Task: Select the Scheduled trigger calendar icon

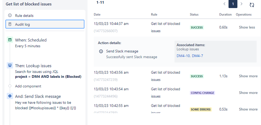Action: click(x=10, y=40)
